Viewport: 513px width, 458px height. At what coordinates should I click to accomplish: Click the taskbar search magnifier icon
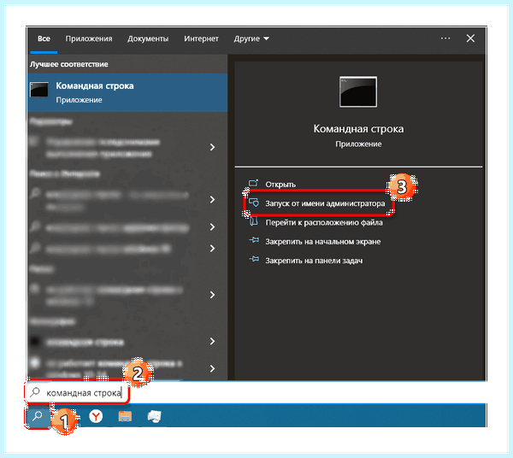click(x=38, y=416)
